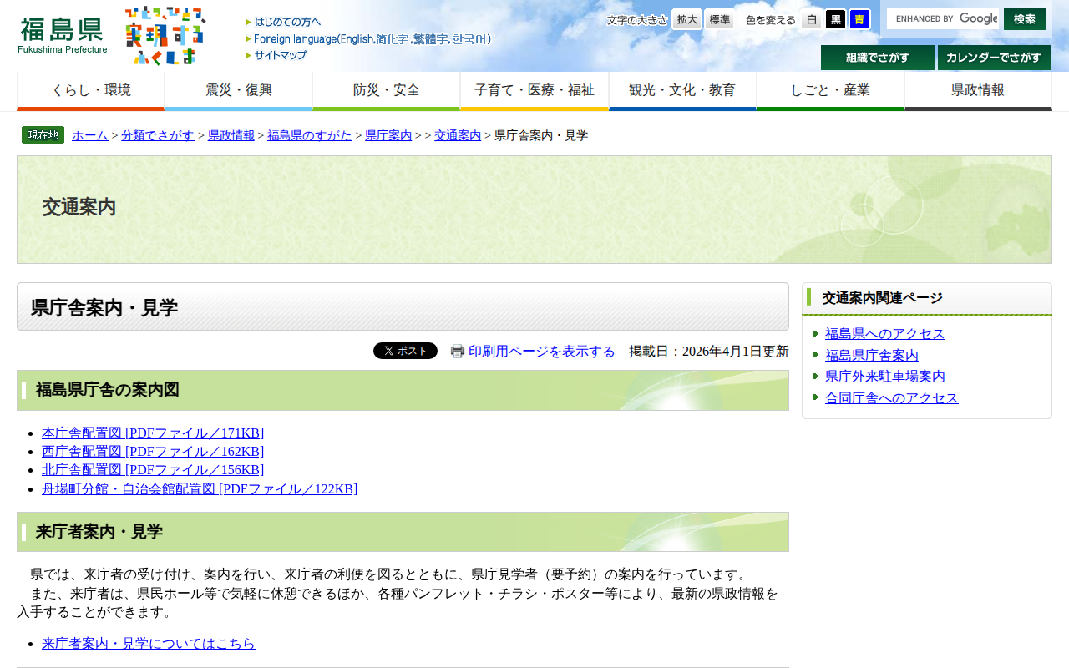Select the 青 blue color option
The image size is (1069, 668).
[859, 18]
